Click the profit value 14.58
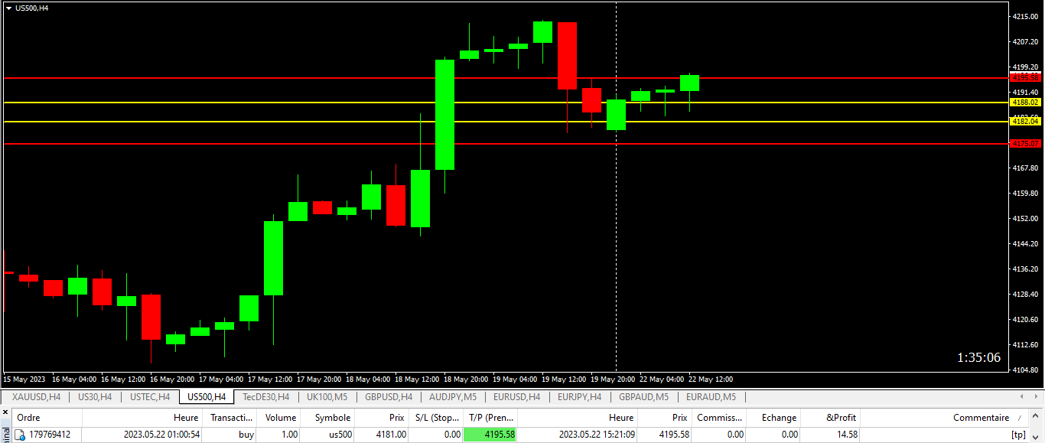The image size is (1045, 443). point(846,435)
